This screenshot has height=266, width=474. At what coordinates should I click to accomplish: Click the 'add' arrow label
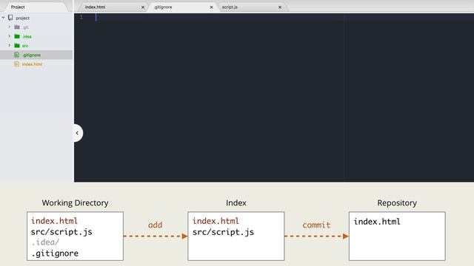click(x=155, y=225)
